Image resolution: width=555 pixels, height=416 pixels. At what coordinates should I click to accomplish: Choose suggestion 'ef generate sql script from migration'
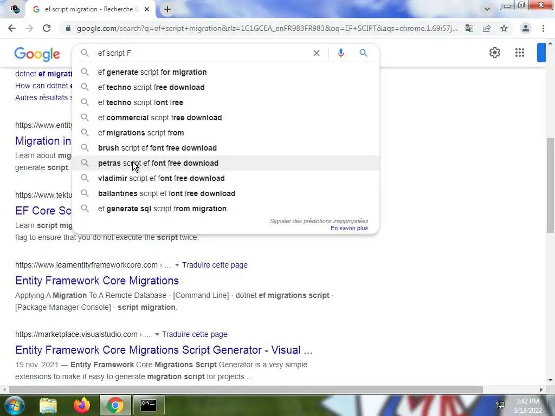[225, 209]
